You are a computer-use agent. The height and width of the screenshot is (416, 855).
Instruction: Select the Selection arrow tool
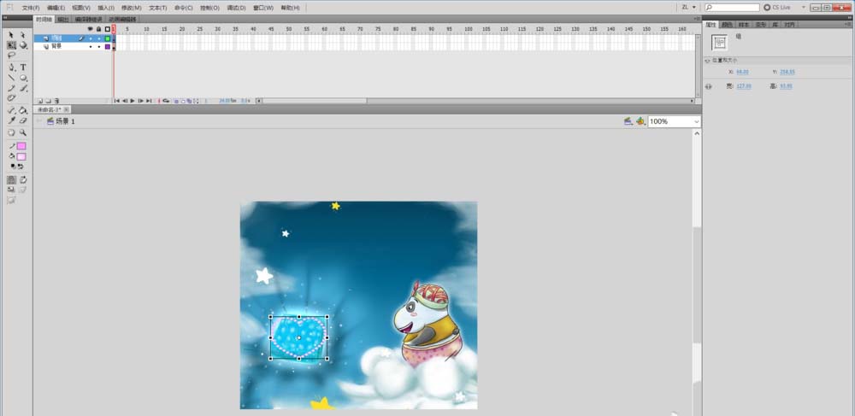pos(11,35)
